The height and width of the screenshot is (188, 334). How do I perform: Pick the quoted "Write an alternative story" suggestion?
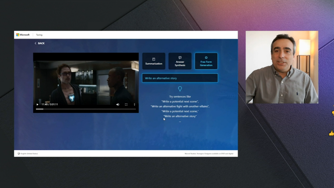[180, 116]
